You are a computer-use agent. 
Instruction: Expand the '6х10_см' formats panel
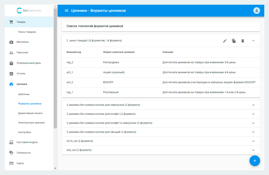[253, 141]
